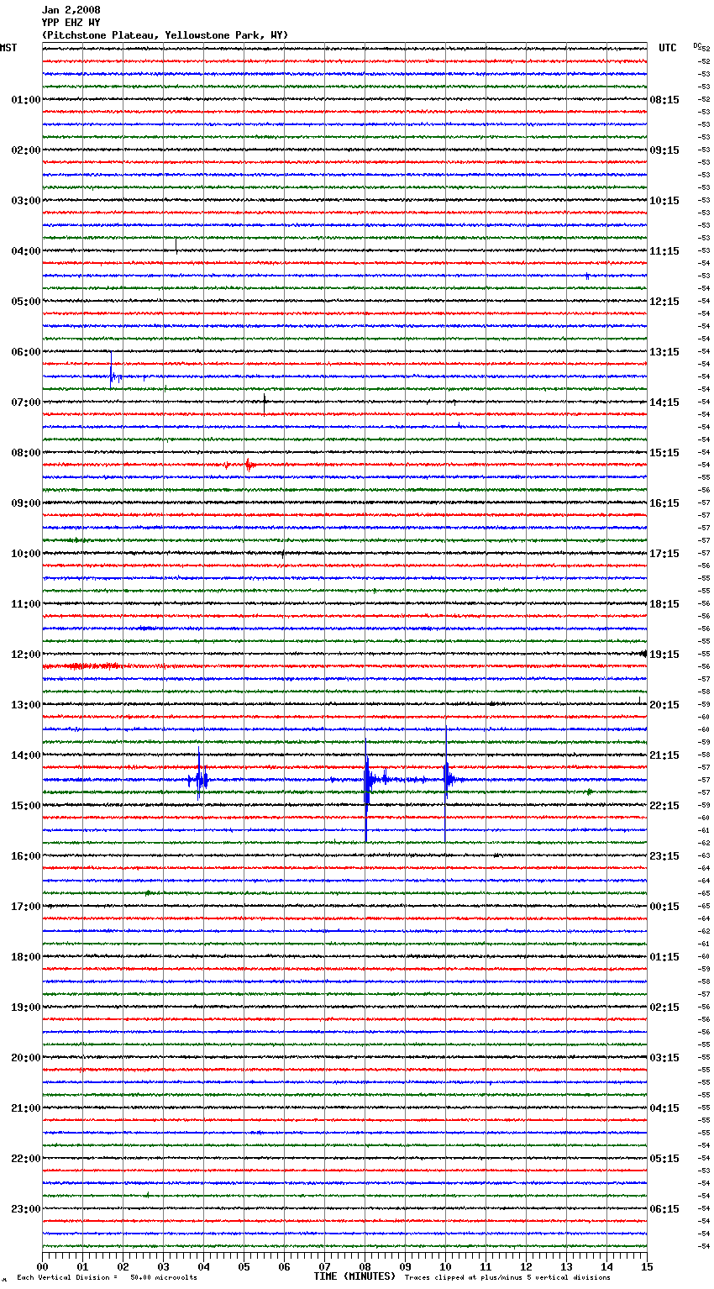Click the 21:15 UTC time label

tap(664, 755)
